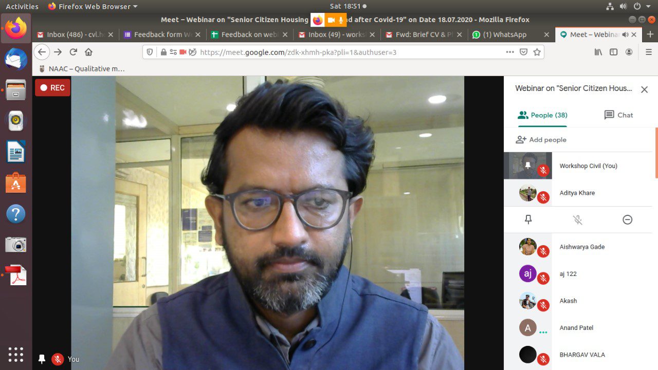Toggle mute audio on the Meet browser tab
The width and height of the screenshot is (658, 370).
click(x=625, y=34)
